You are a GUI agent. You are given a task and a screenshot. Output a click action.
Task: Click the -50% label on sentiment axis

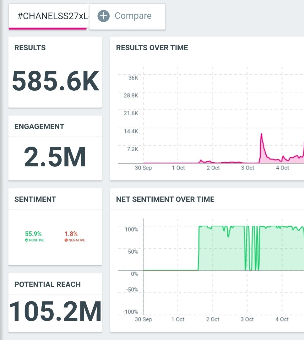132,289
